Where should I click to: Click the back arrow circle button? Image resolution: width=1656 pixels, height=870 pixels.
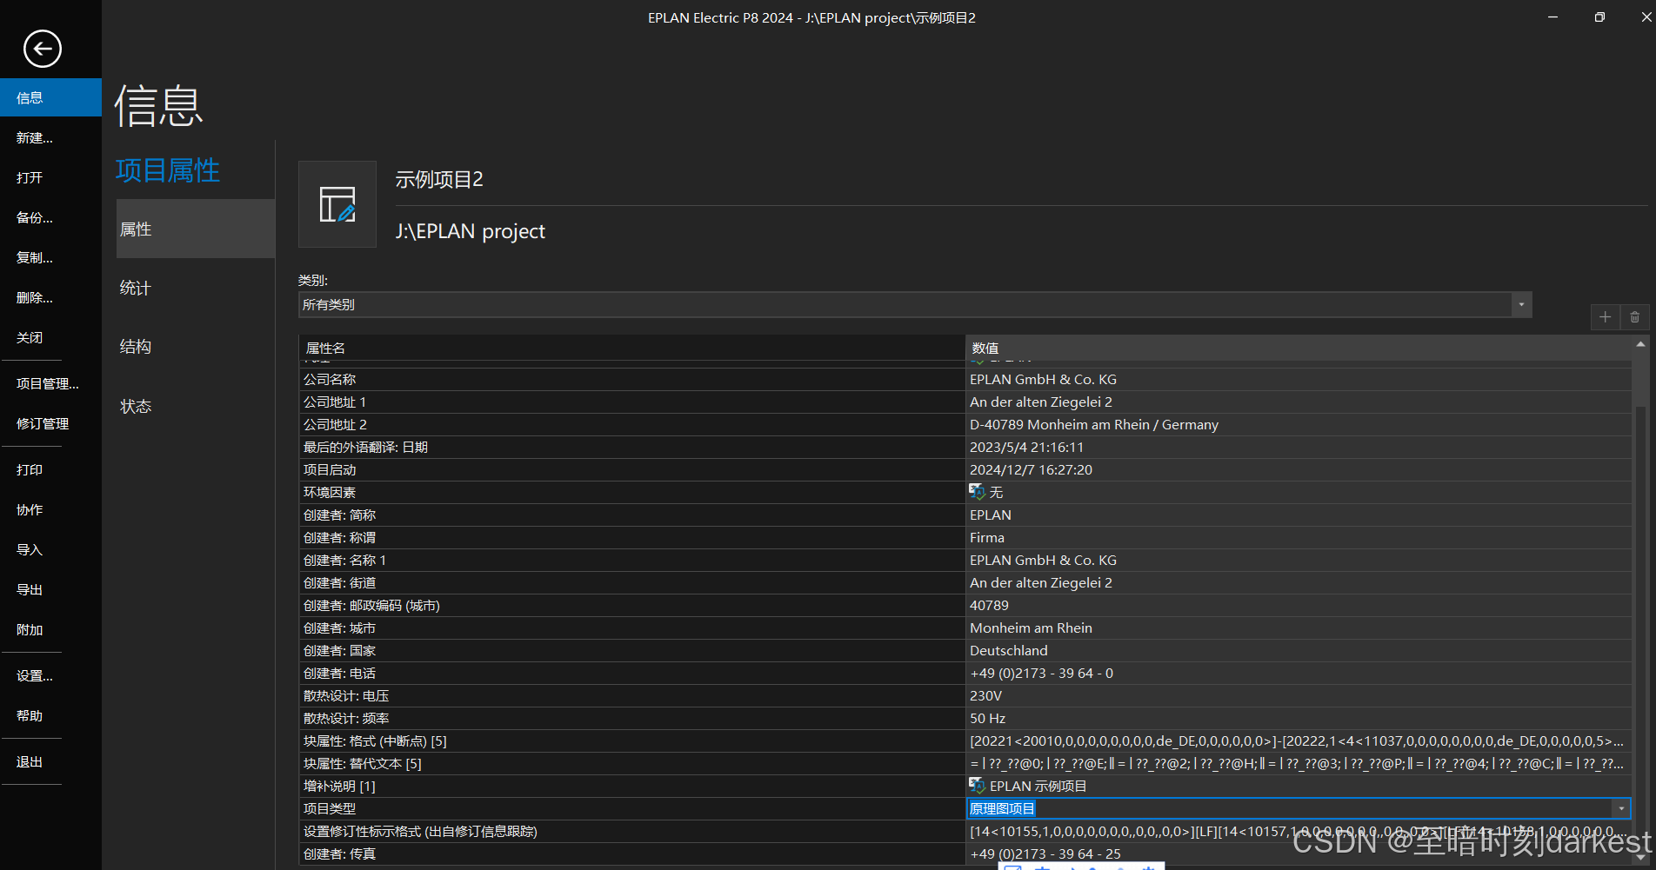42,49
